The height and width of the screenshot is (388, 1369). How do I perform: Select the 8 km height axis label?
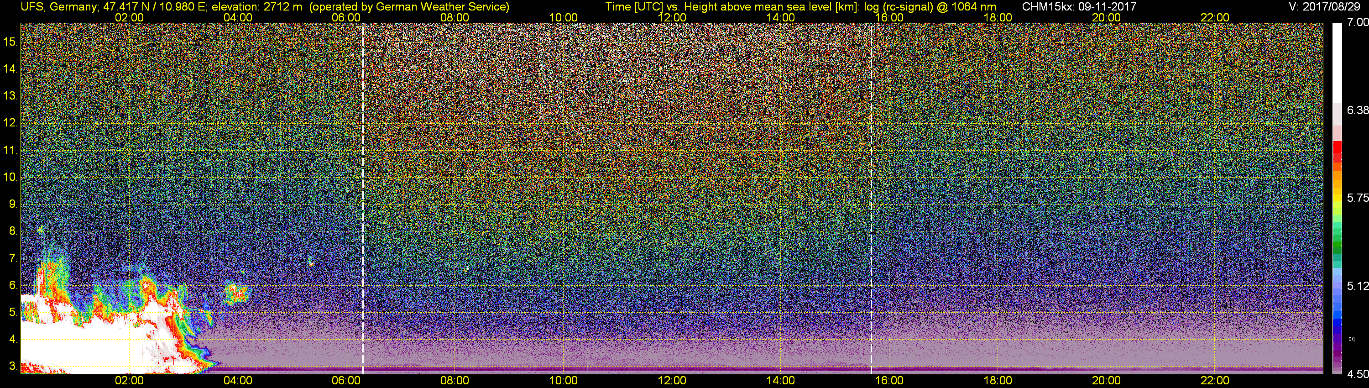[x=13, y=231]
